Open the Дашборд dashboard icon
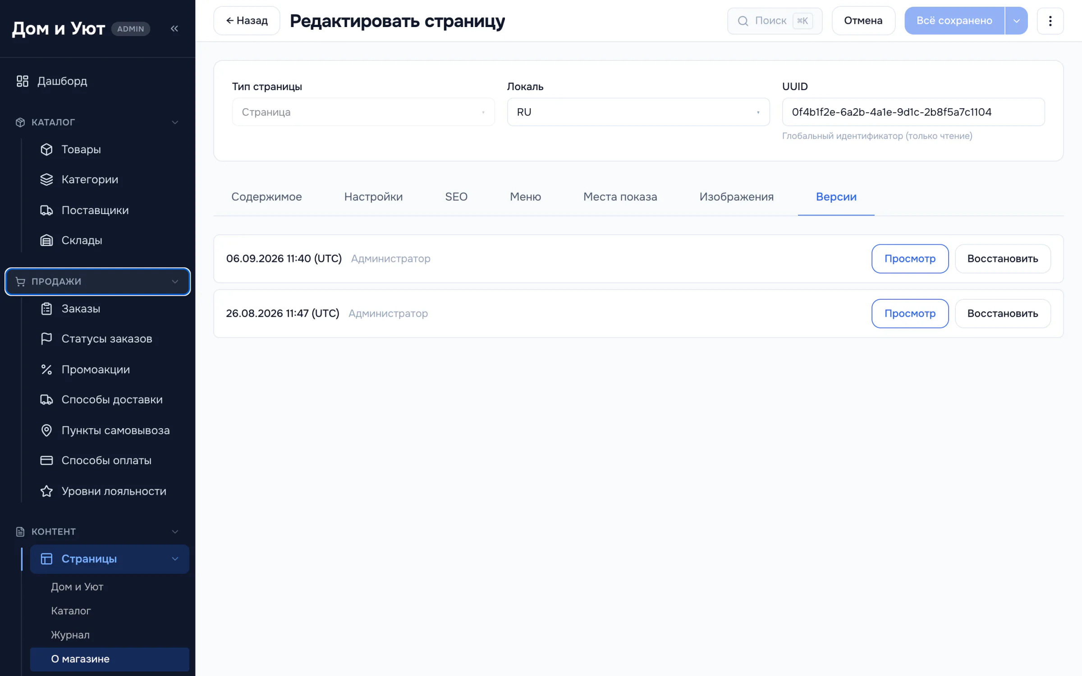Screen dimensions: 1082x676 coord(22,81)
